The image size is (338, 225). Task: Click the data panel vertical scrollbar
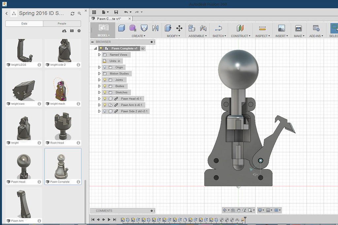pyautogui.click(x=85, y=201)
